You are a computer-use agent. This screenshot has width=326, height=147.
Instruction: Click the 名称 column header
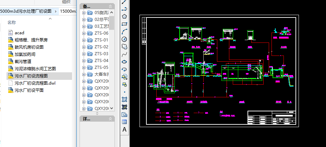[x=12, y=22]
